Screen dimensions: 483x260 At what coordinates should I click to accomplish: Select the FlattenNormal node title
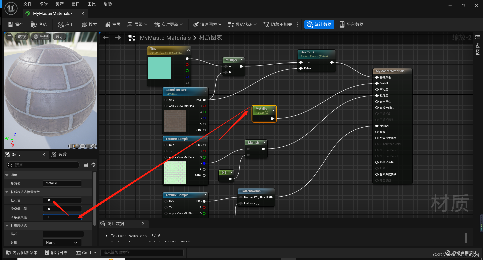251,191
